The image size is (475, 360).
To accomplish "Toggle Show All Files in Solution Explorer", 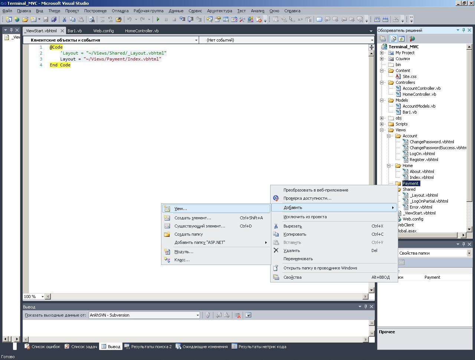I will 393,39.
